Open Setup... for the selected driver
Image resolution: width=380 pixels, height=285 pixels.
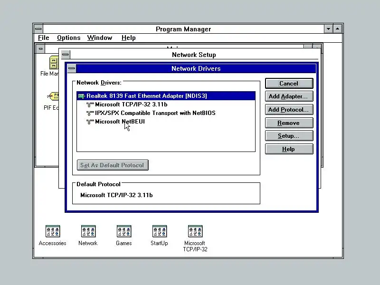[289, 136]
